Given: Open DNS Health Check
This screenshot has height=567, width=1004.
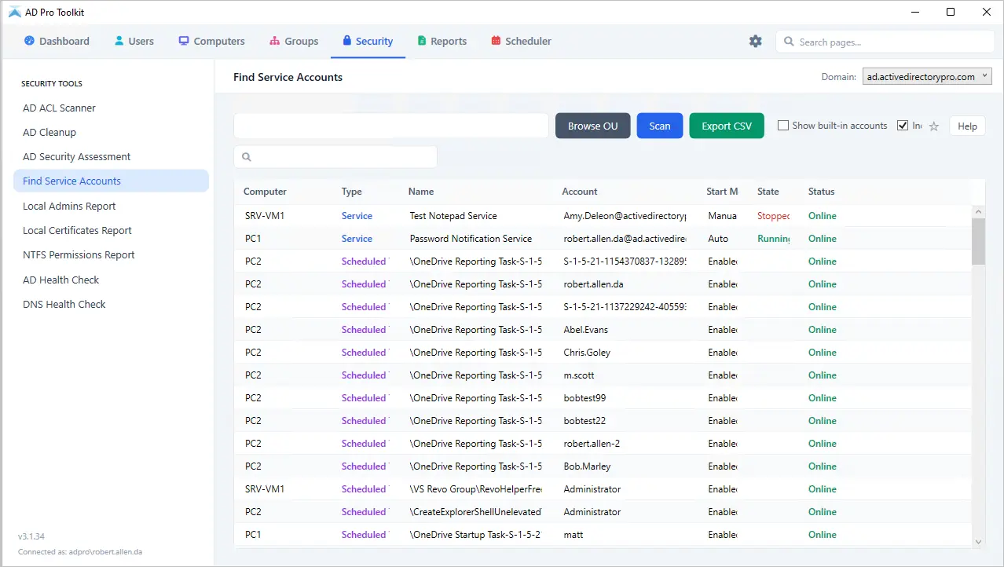Looking at the screenshot, I should coord(64,304).
